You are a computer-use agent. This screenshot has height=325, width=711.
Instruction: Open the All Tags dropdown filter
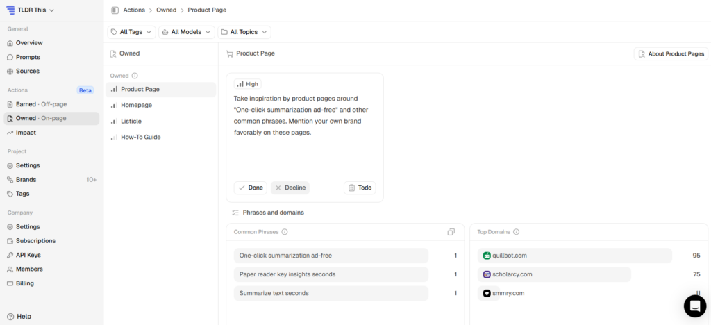click(x=131, y=32)
